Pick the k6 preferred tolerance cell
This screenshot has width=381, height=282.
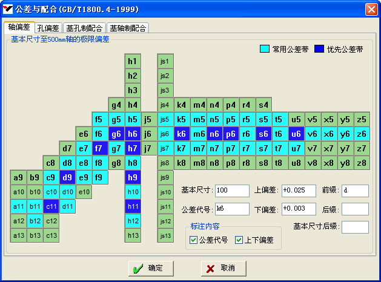181,134
